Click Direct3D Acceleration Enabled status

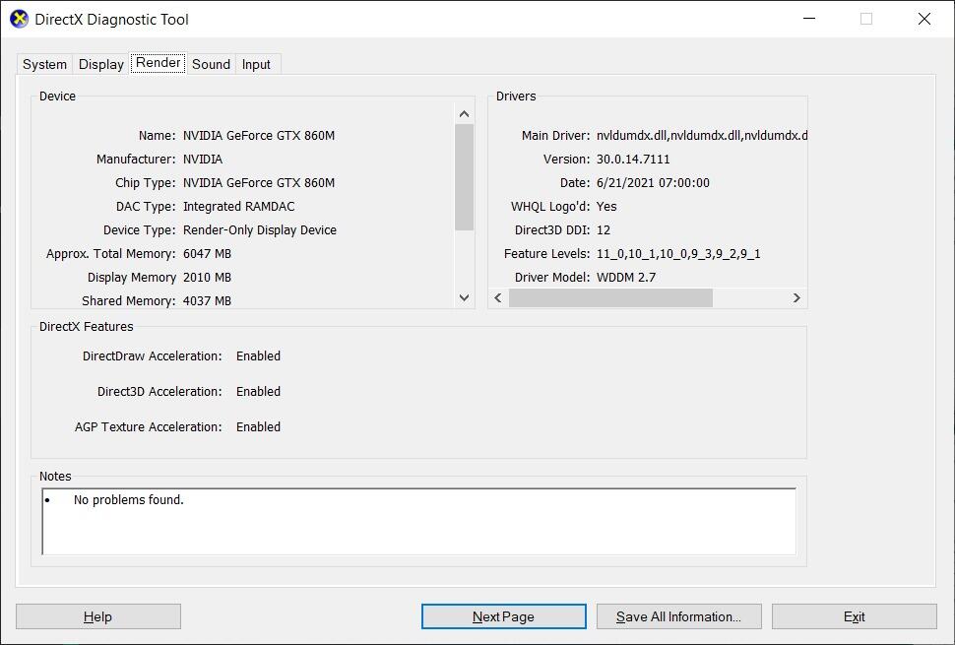point(258,391)
